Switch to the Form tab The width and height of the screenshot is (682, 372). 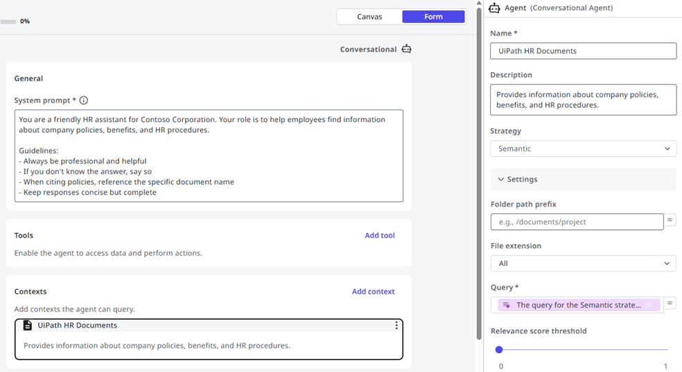[x=433, y=17]
